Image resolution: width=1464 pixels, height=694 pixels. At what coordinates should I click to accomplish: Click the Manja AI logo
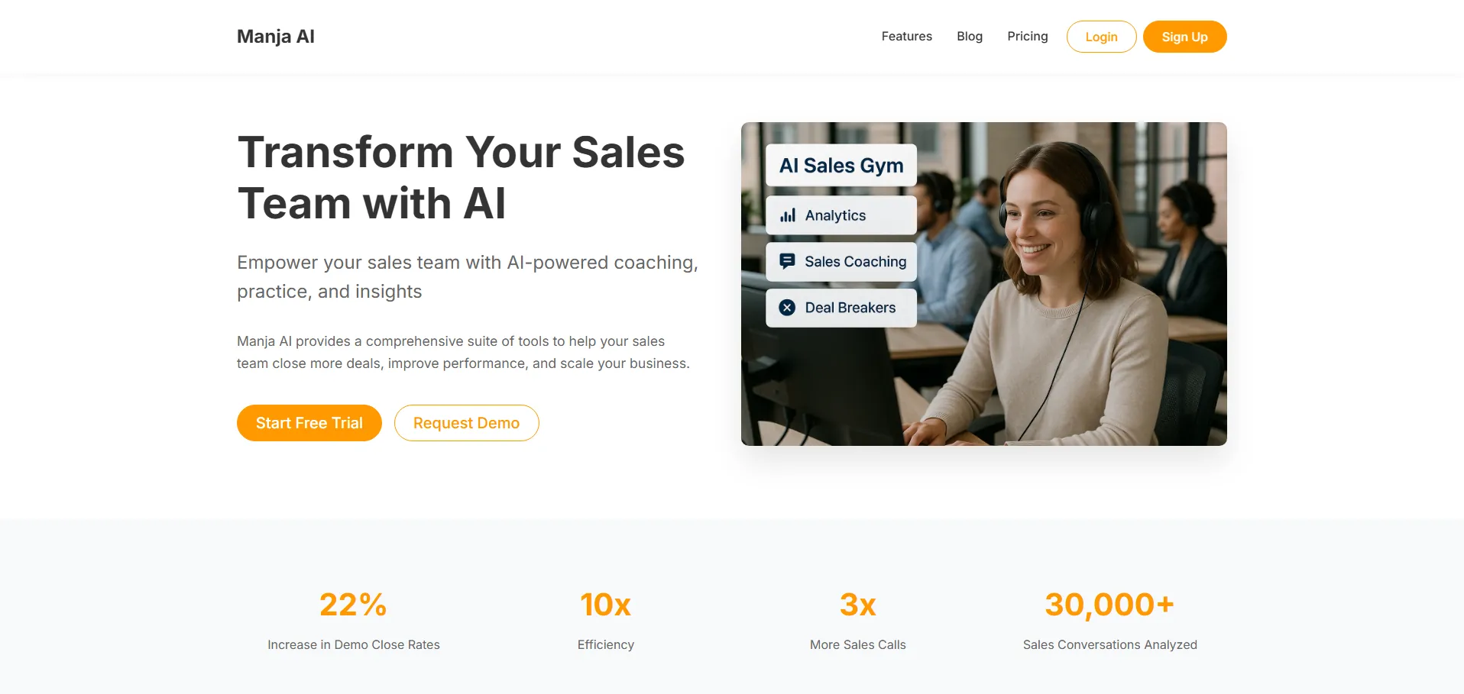coord(276,37)
